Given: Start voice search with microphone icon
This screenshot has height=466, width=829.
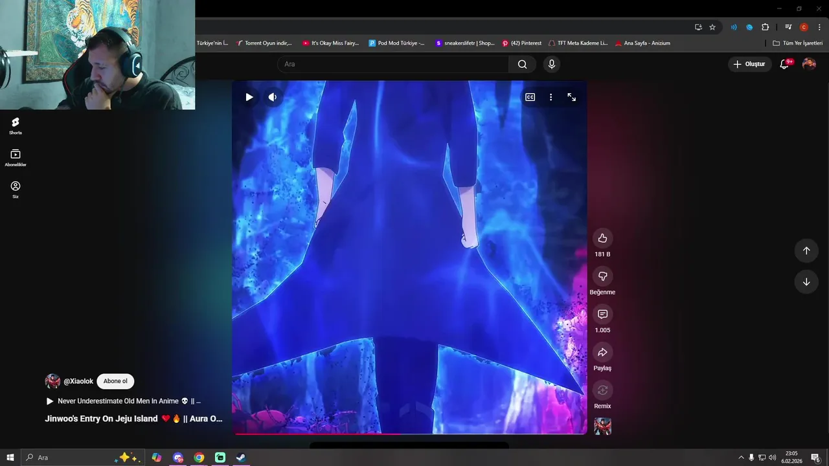Looking at the screenshot, I should [x=552, y=64].
